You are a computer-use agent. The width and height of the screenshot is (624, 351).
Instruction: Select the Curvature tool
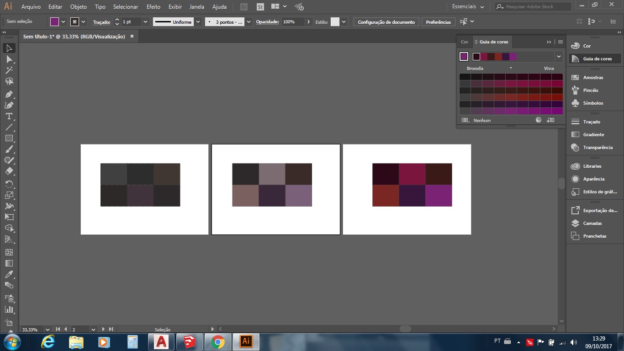click(x=9, y=105)
